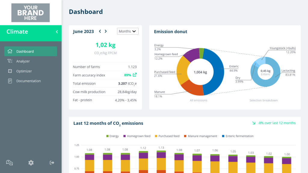The height and width of the screenshot is (173, 308).
Task: Click the 1,02 kg emission value
Action: tap(106, 45)
